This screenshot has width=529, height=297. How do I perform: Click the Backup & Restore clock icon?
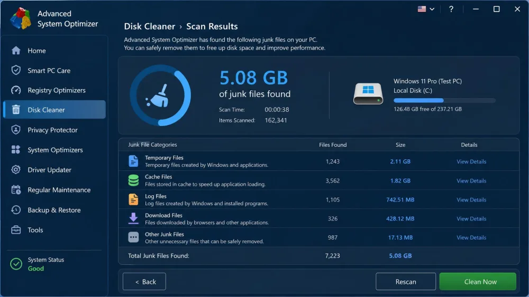16,210
